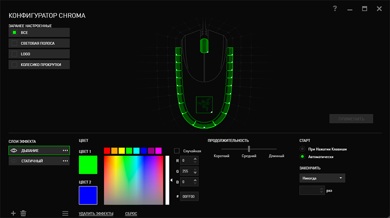Image resolution: width=390 pixels, height=218 pixels.
Task: Check the ВСЕ preset checkbox
Action: 14,32
